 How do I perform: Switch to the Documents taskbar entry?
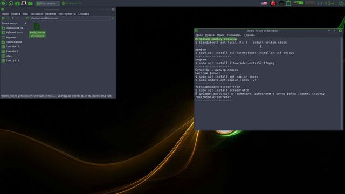[x=47, y=3]
